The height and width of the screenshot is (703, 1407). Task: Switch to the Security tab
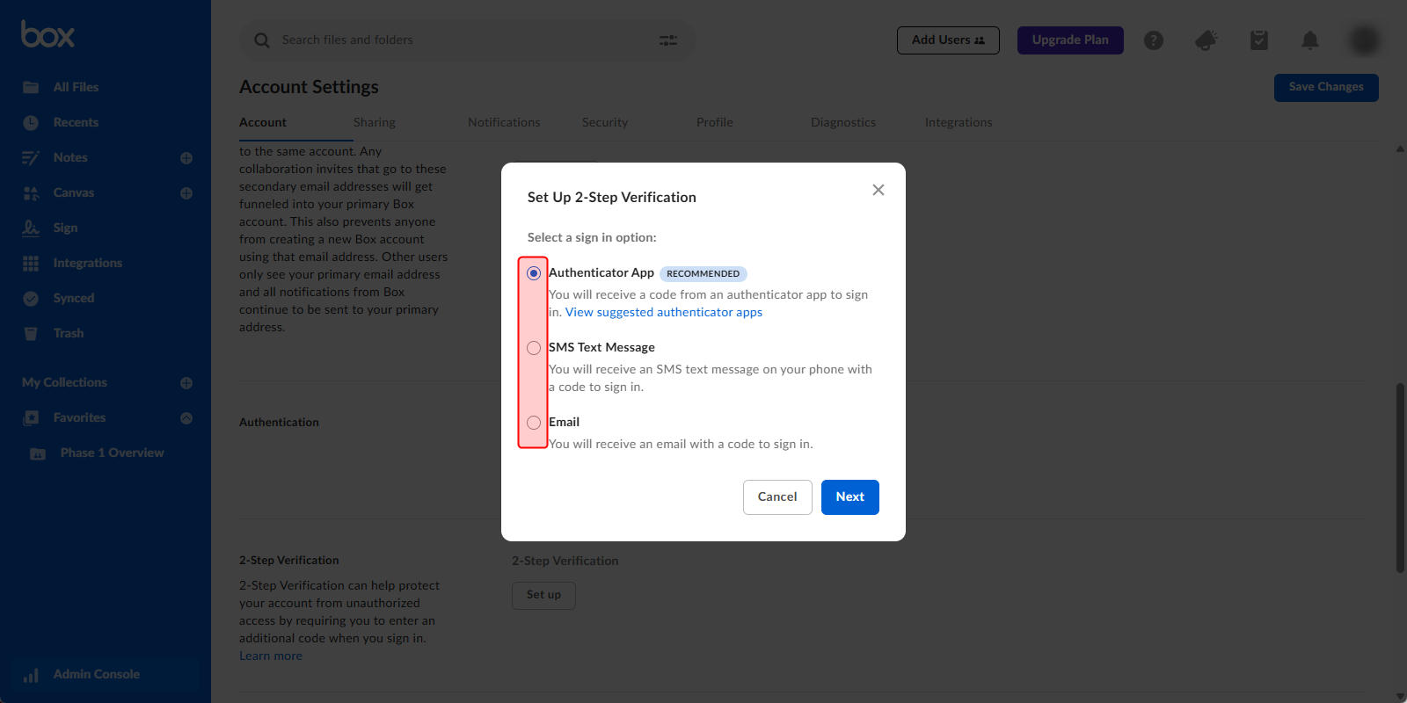[605, 122]
